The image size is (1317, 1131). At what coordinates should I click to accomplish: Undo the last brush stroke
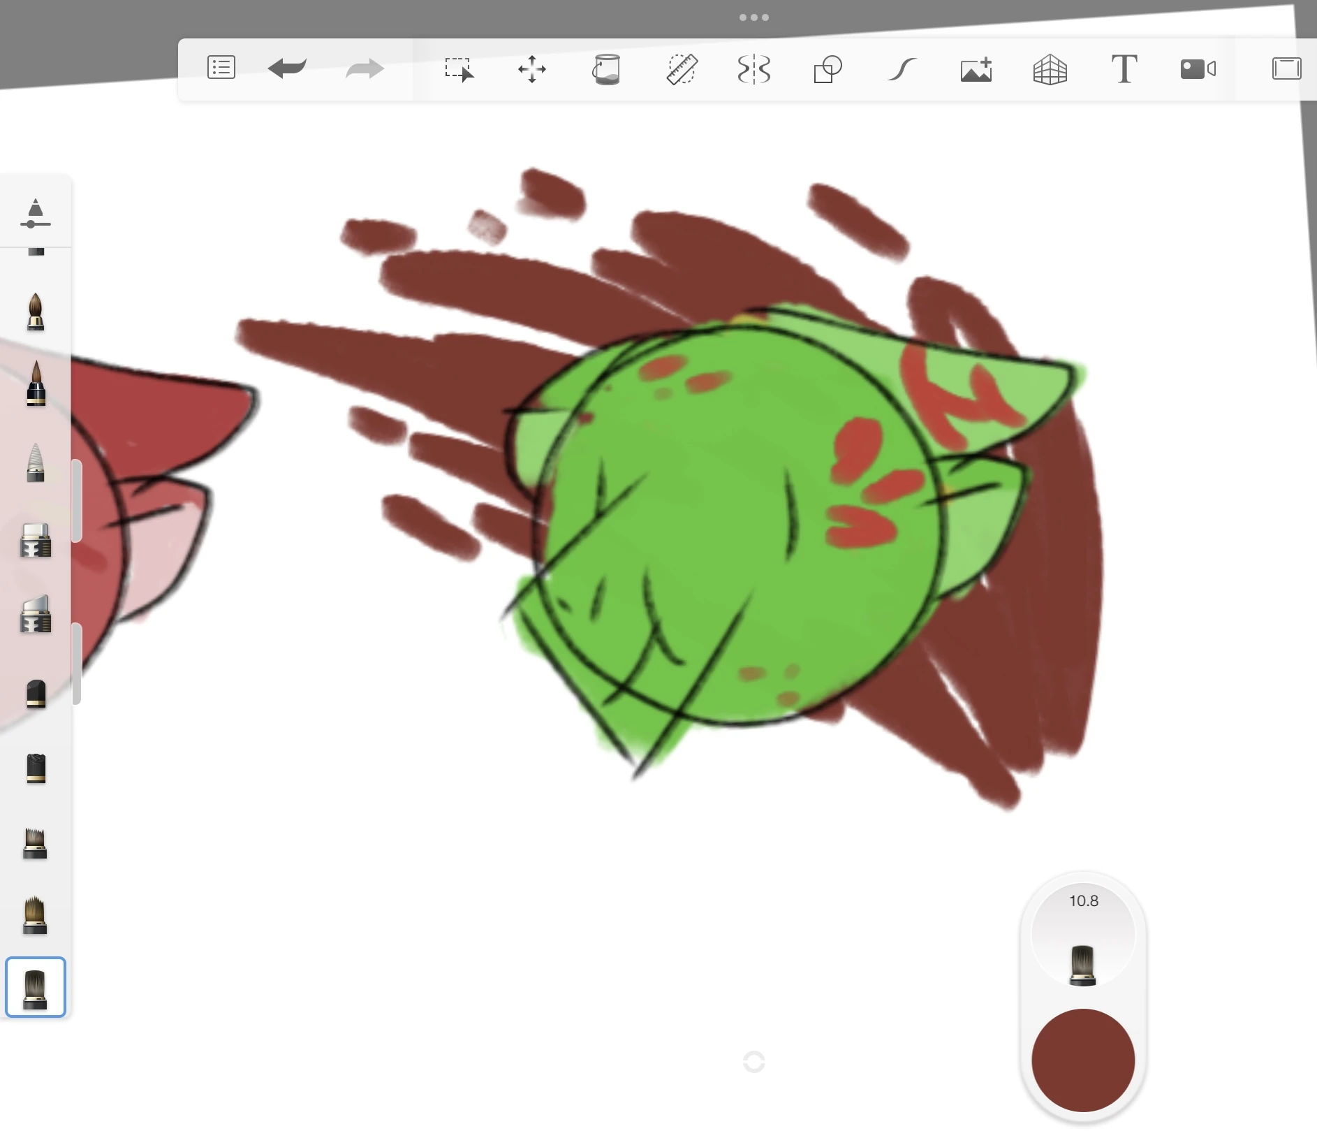tap(287, 68)
